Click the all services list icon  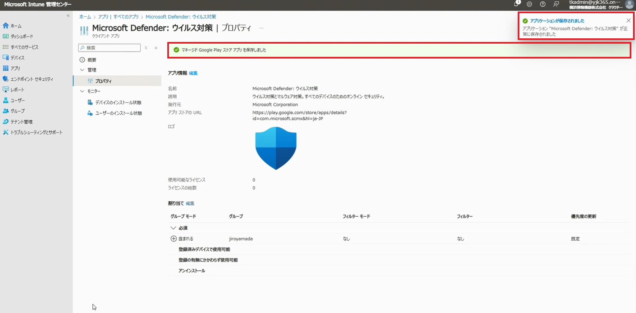tap(6, 47)
